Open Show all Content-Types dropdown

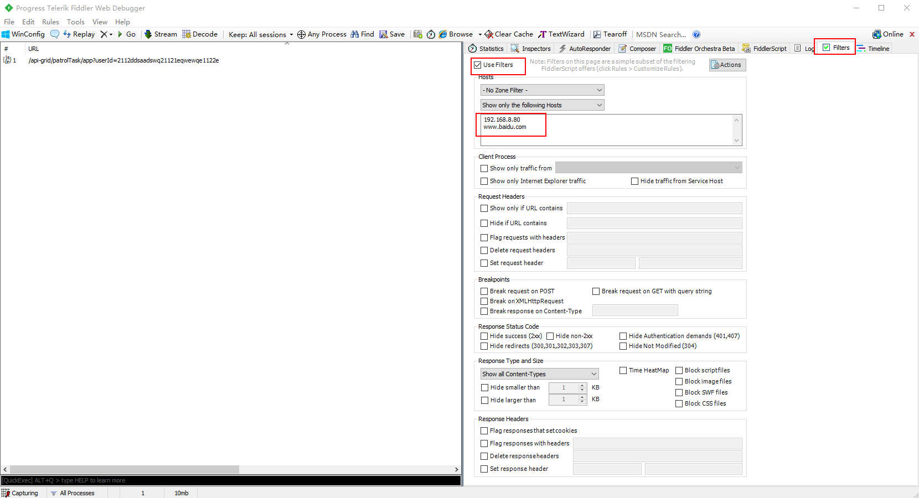click(540, 374)
